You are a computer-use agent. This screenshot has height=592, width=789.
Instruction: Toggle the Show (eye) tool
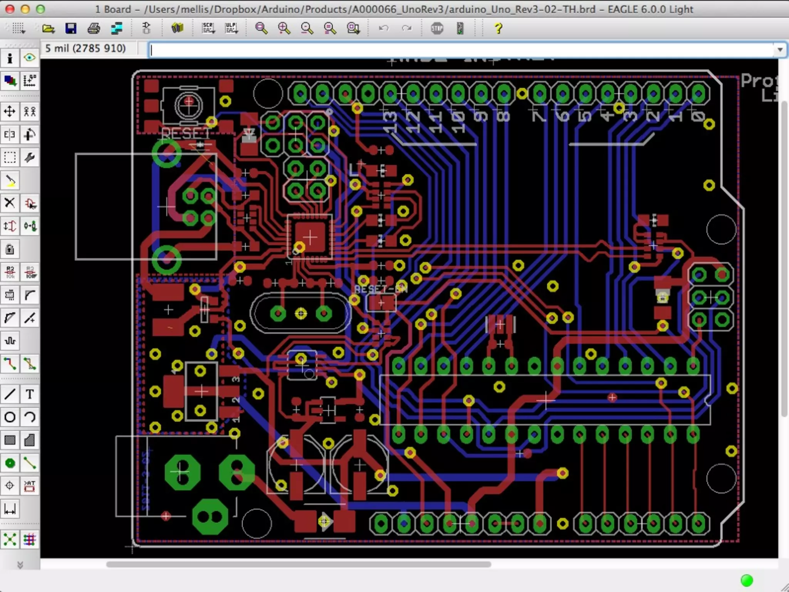[30, 58]
